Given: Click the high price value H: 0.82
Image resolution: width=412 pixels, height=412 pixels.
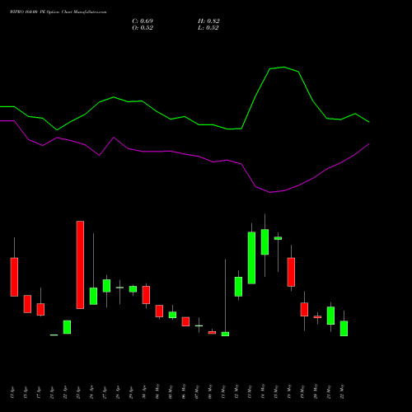Looking at the screenshot, I should (208, 21).
